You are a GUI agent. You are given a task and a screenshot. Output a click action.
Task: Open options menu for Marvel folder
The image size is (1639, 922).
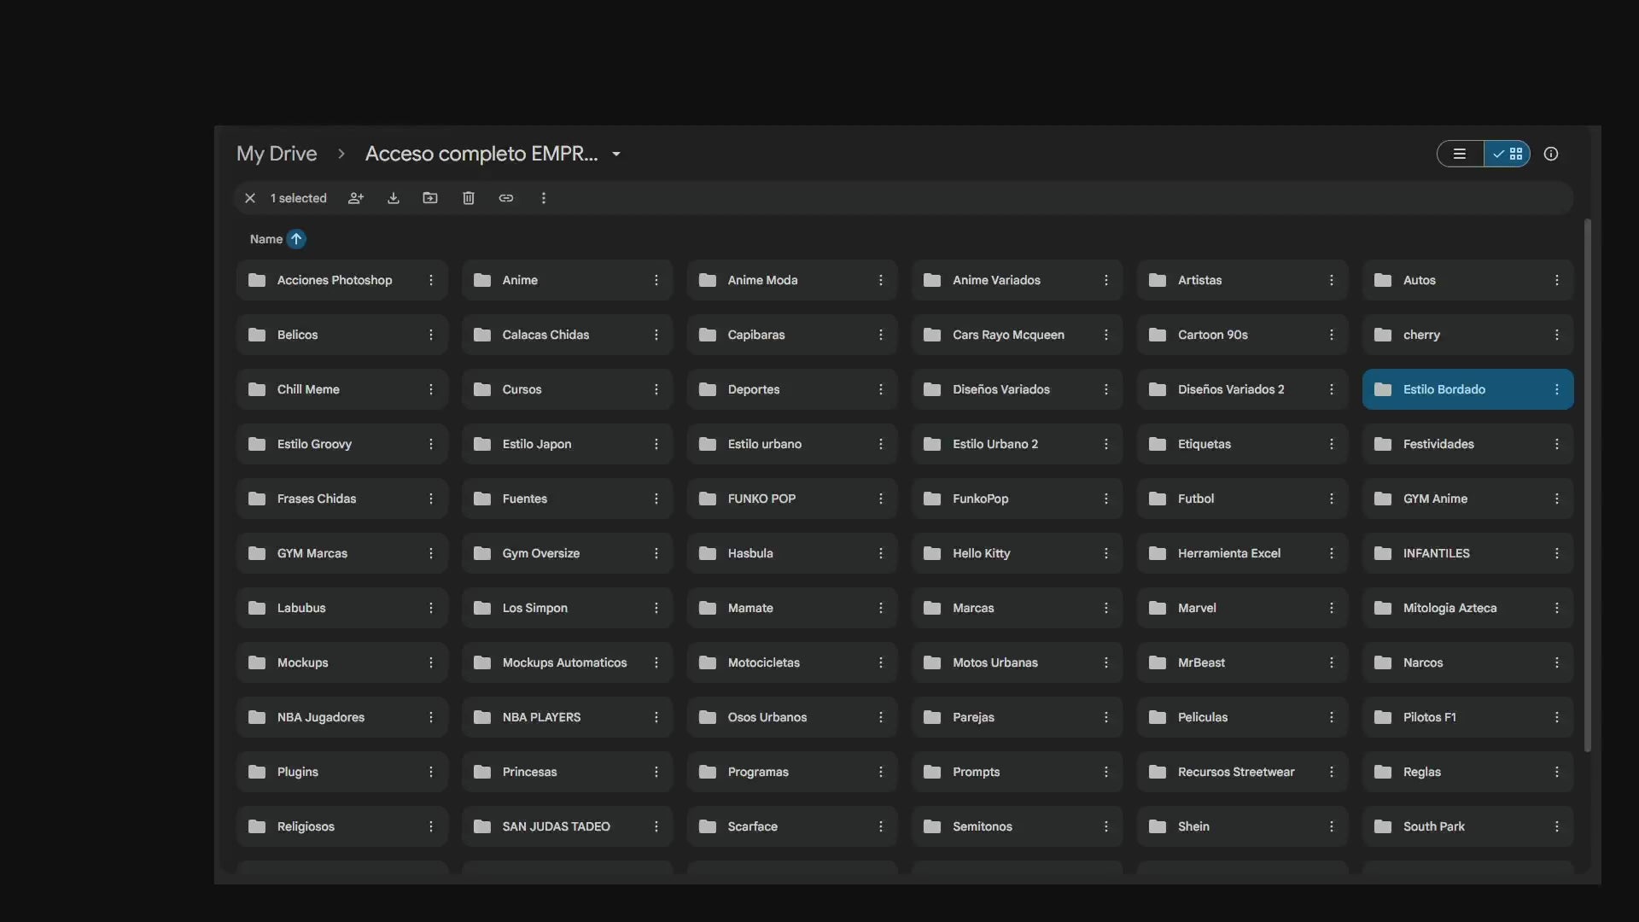(1332, 608)
